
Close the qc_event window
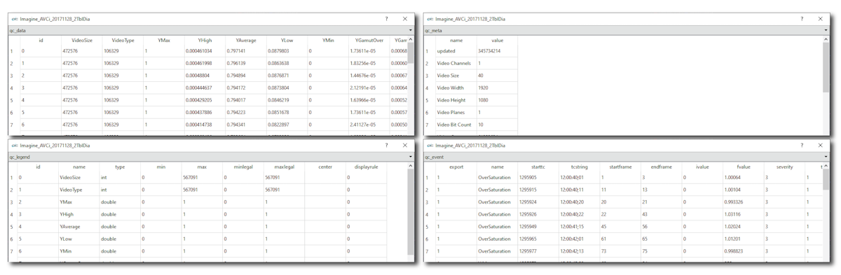[820, 146]
